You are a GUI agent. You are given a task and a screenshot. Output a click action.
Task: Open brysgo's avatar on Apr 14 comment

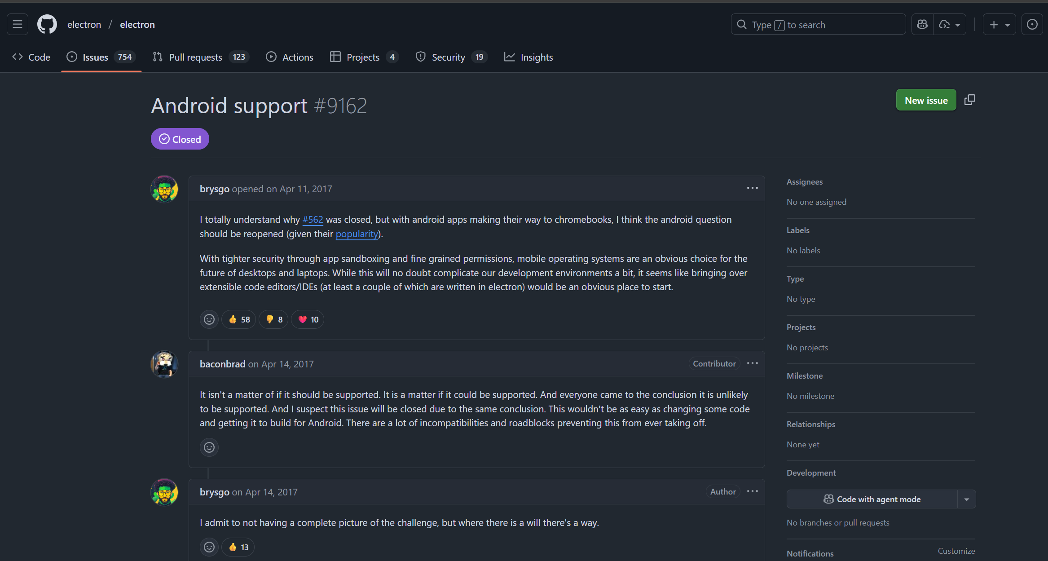tap(164, 492)
